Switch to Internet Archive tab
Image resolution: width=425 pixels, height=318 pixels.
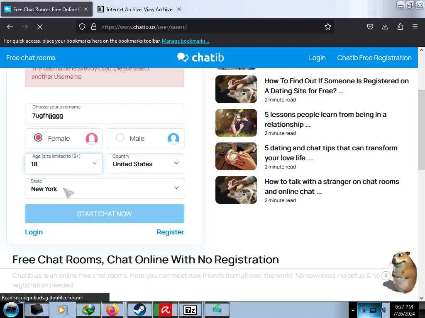139,9
